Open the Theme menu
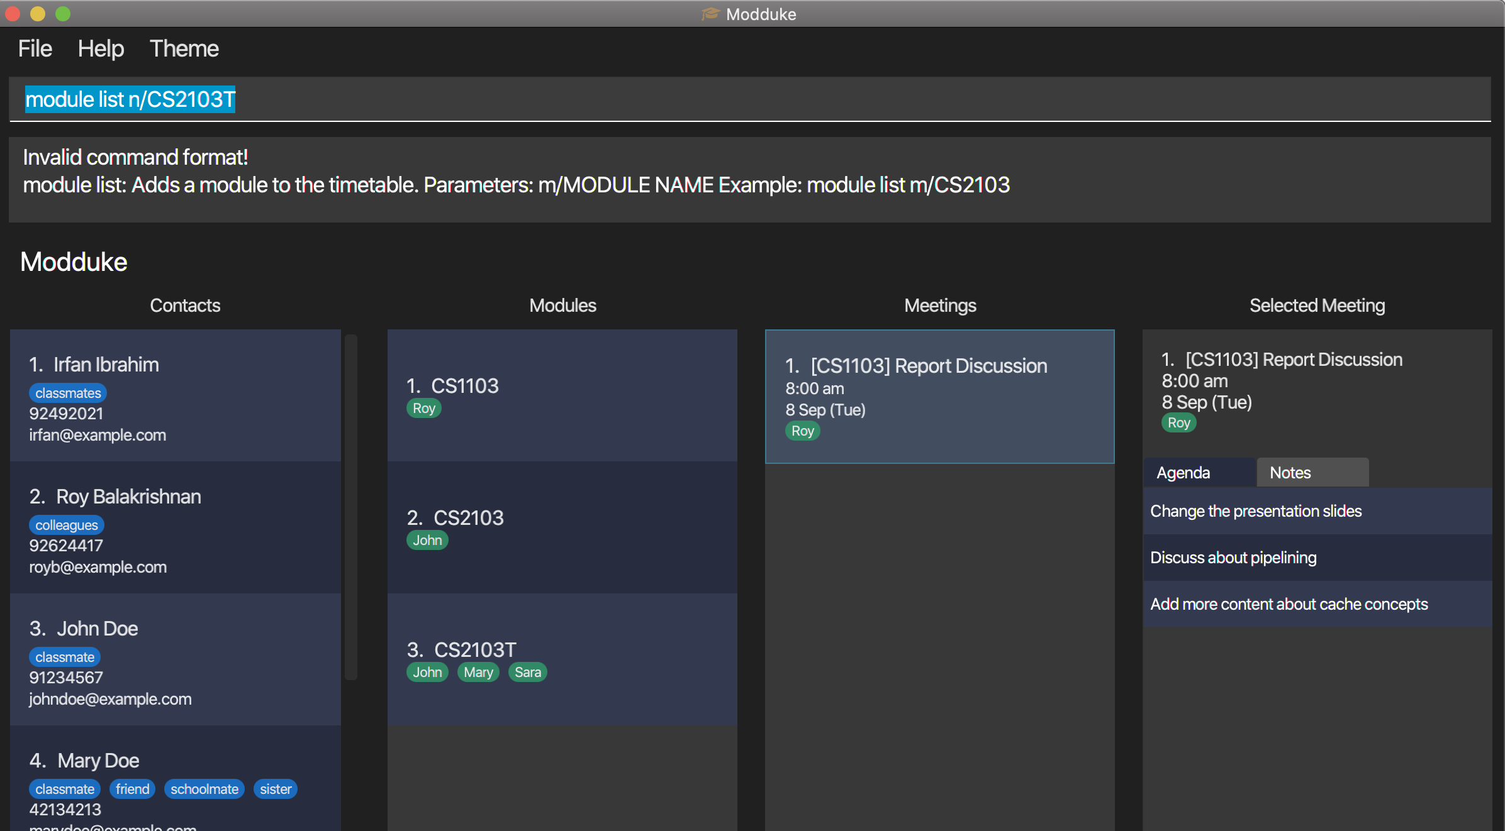Viewport: 1505px width, 831px height. click(184, 49)
